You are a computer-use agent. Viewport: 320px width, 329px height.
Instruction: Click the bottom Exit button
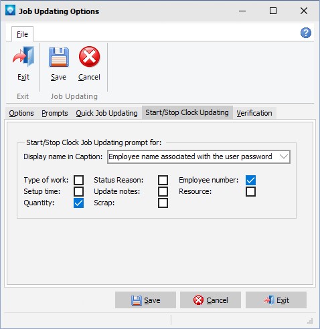(276, 300)
